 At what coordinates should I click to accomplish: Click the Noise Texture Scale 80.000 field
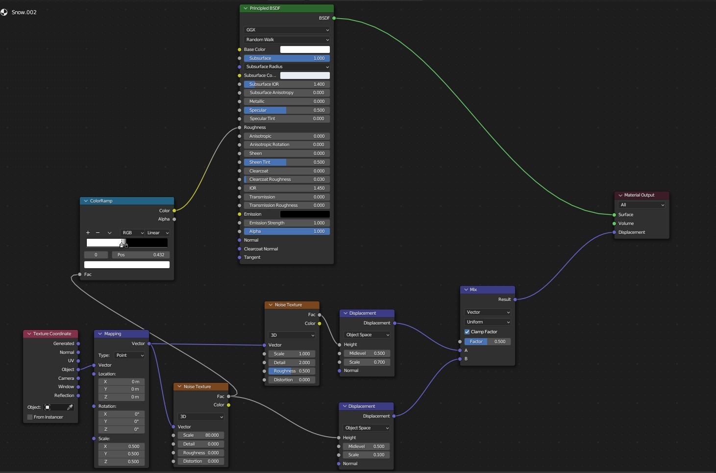point(201,435)
